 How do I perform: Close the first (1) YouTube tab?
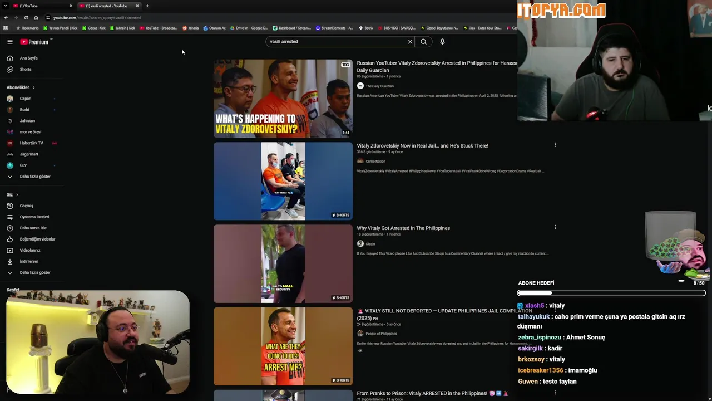pos(71,6)
